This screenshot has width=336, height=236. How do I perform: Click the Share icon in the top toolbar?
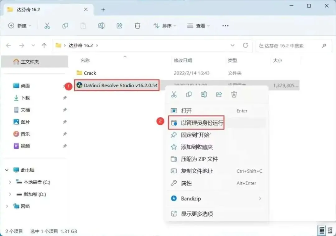pyautogui.click(x=119, y=26)
